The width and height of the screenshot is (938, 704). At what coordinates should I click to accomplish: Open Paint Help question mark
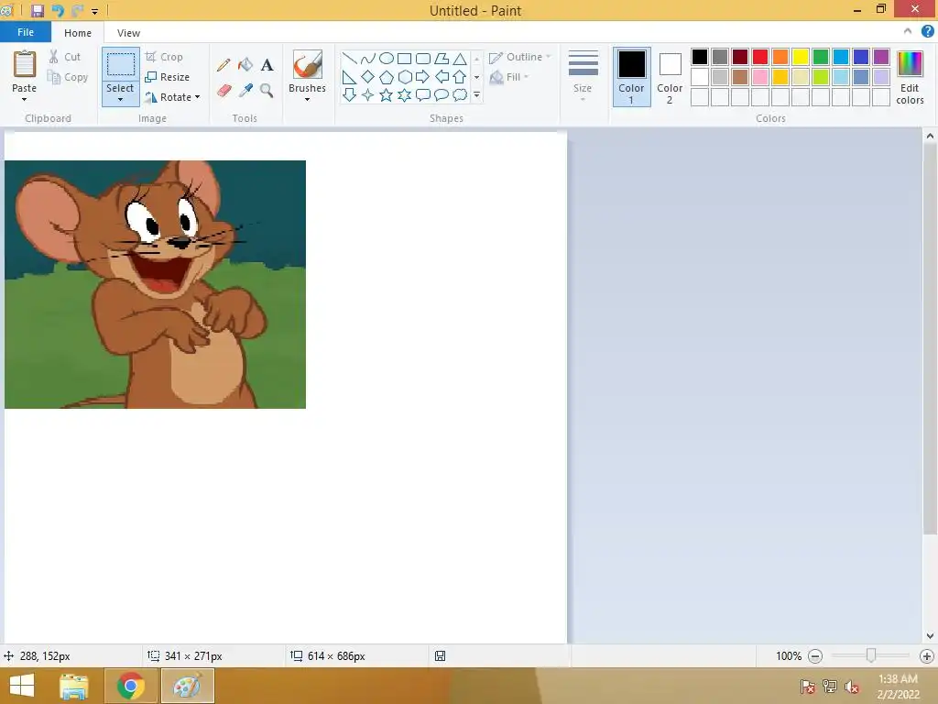coord(927,32)
